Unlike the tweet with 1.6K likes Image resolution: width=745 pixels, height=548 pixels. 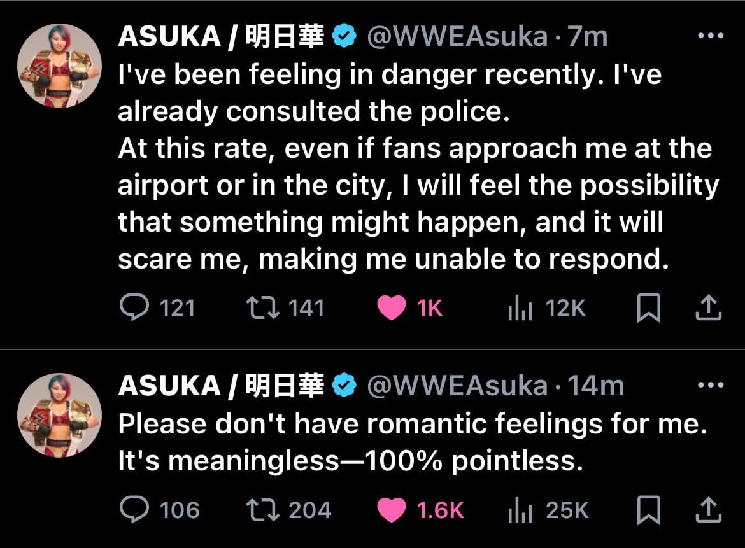click(x=391, y=510)
